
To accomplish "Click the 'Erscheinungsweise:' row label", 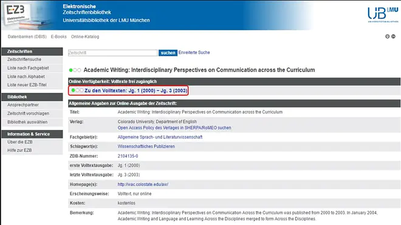I will [89, 194].
